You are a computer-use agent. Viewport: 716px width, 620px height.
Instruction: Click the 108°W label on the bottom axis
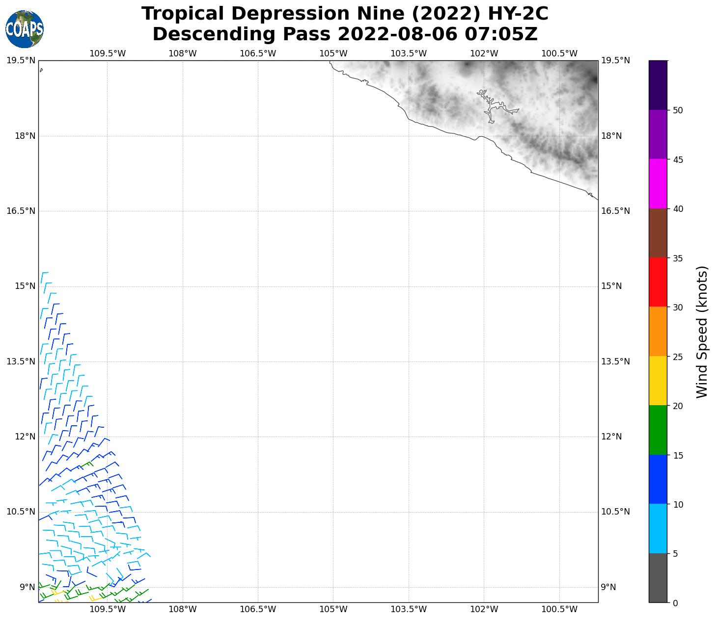[182, 610]
